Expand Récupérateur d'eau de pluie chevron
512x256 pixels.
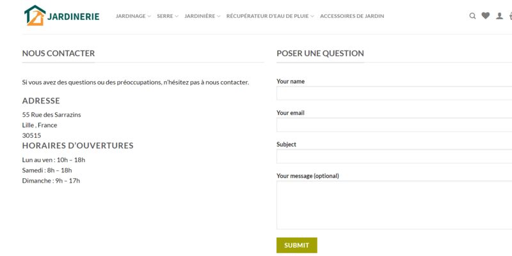pyautogui.click(x=312, y=17)
